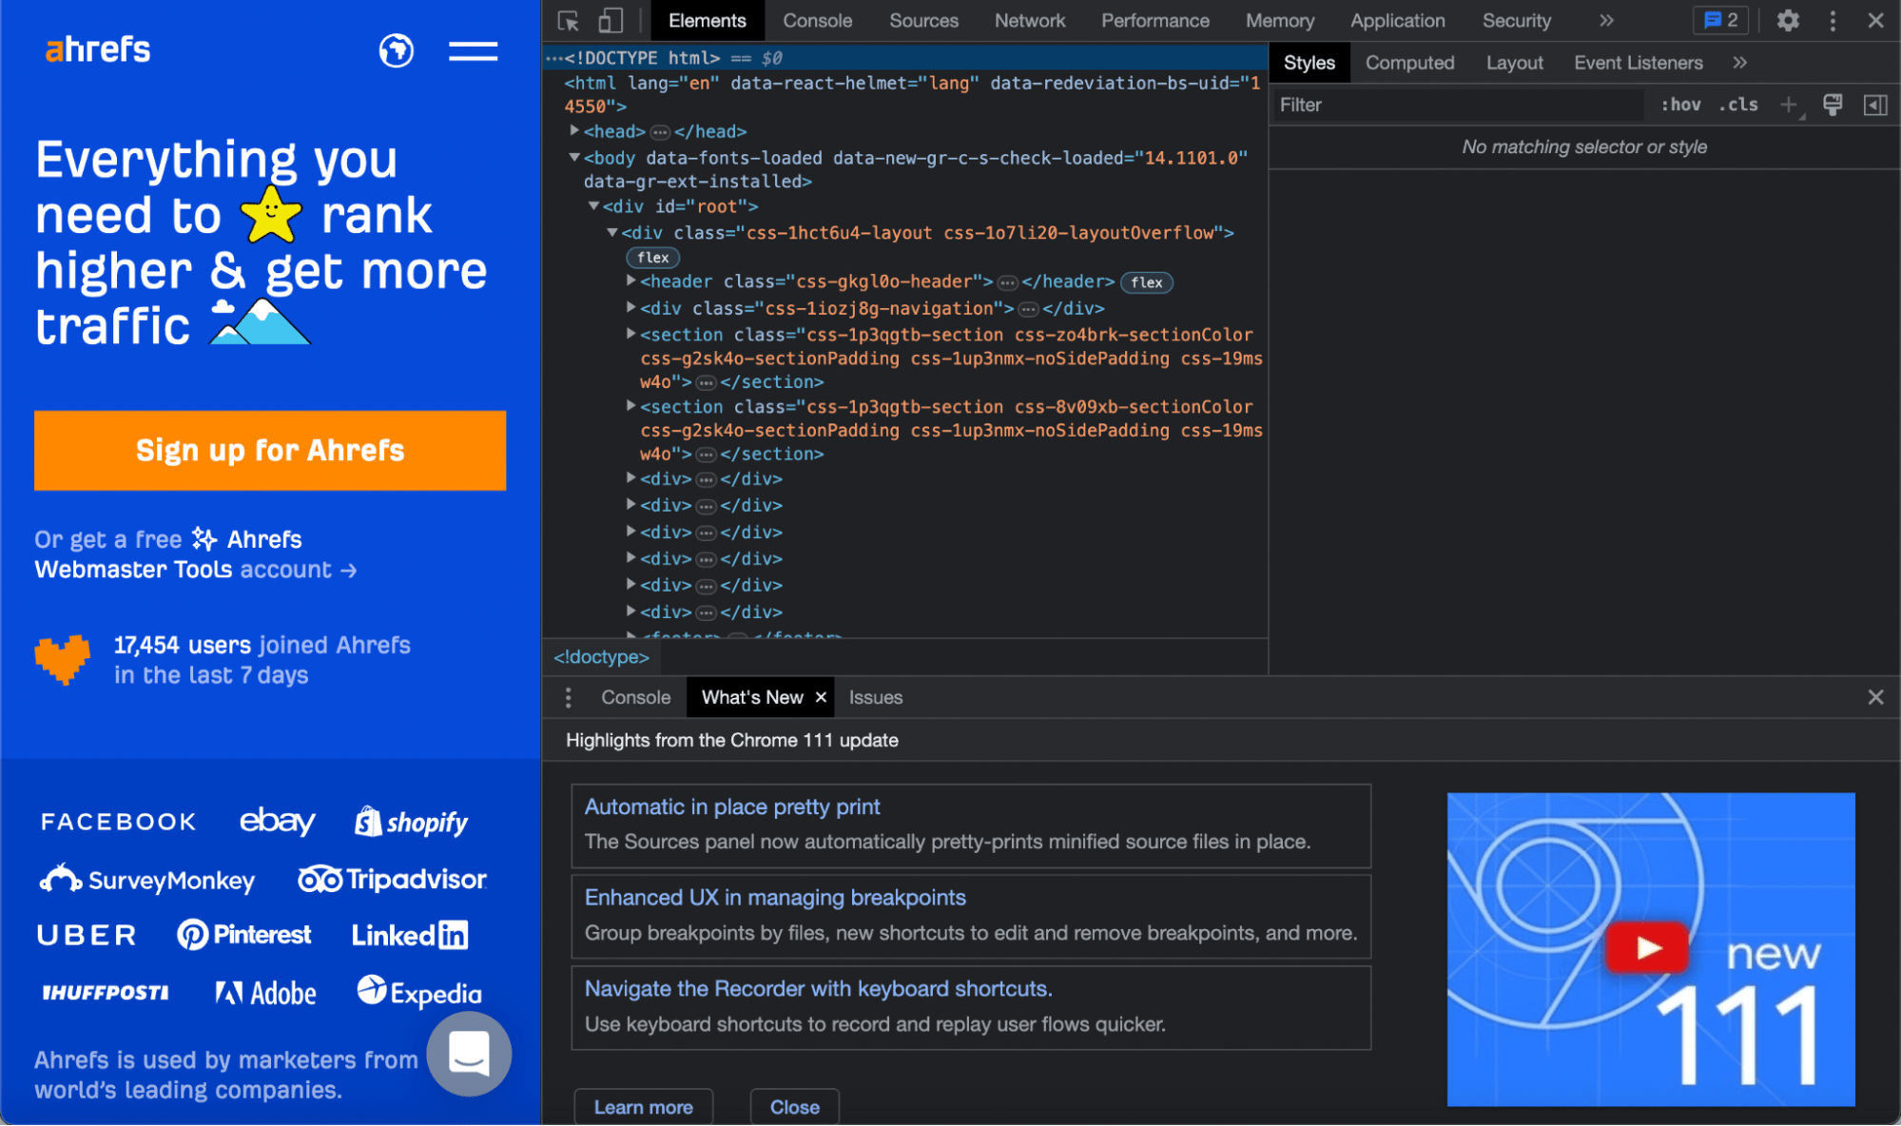Add a new style rule with the plus icon

click(1791, 105)
